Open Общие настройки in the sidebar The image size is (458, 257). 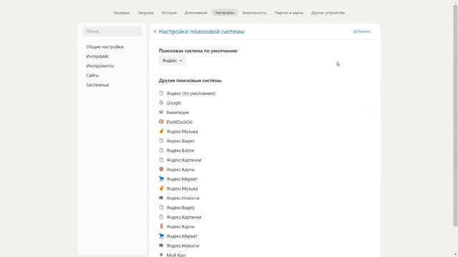105,46
